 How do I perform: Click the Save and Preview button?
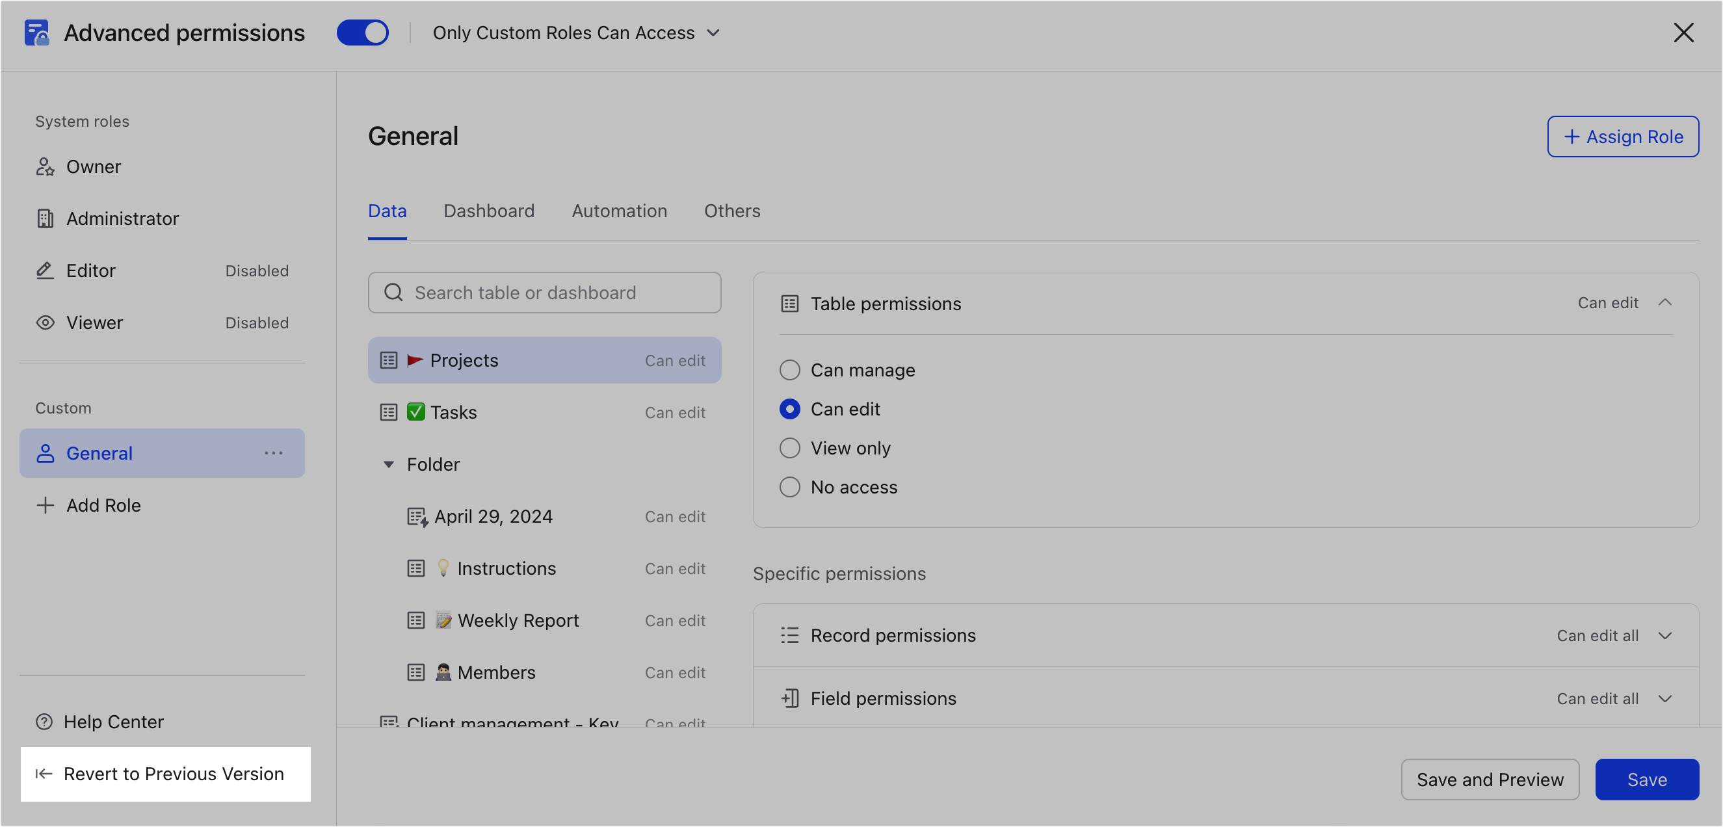[x=1490, y=779]
